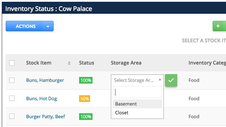This screenshot has height=127, width=226.
Task: Check the Buns, Hot Dog row checkbox
Action: pos(12,98)
